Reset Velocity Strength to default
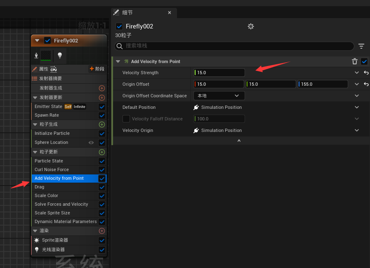This screenshot has height=268, width=370. pos(366,73)
